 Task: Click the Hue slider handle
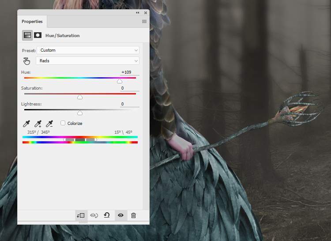tap(120, 81)
